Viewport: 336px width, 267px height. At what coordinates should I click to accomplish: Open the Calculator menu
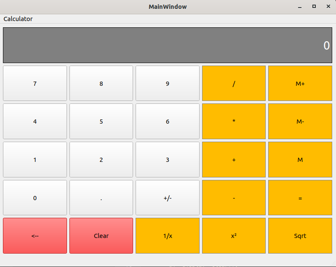[18, 19]
